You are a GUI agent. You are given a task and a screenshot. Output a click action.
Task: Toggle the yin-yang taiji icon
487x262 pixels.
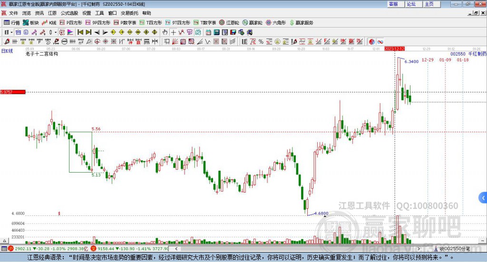pos(372,41)
